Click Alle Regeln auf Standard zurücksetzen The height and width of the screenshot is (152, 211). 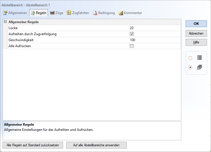tap(33, 145)
